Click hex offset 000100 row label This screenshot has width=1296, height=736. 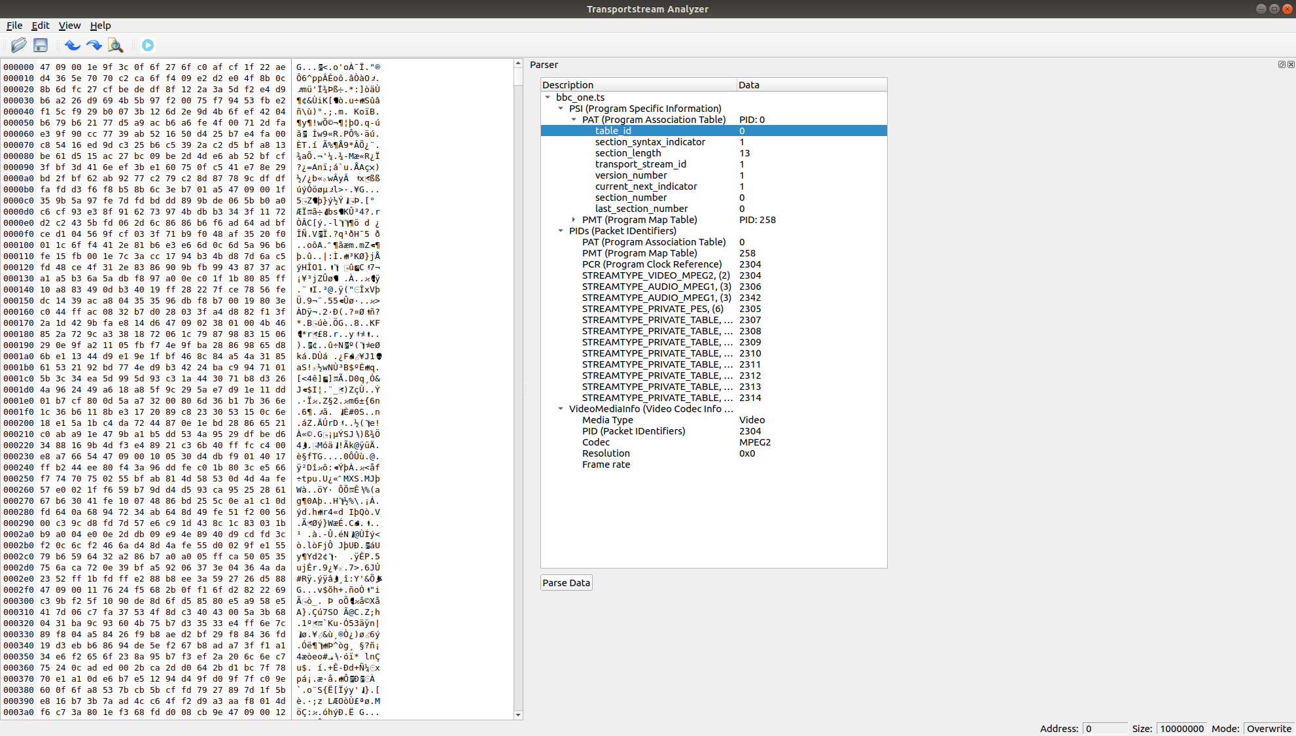click(18, 245)
